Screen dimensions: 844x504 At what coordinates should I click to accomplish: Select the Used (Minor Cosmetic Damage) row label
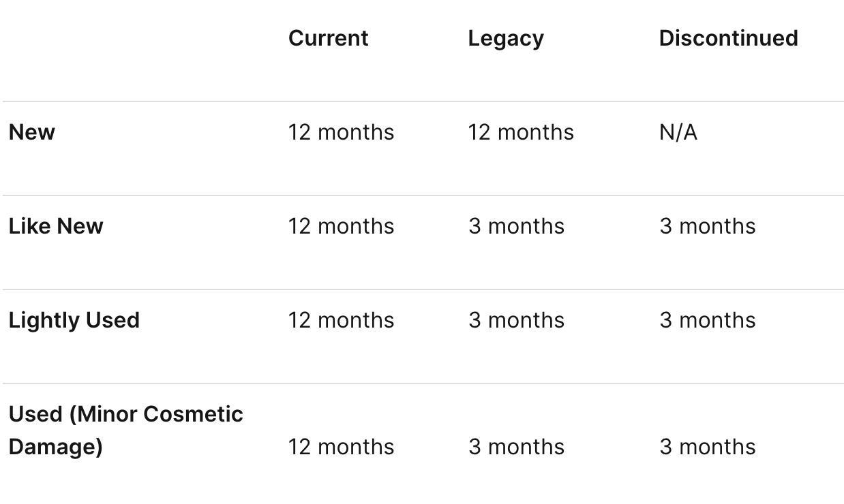125,430
